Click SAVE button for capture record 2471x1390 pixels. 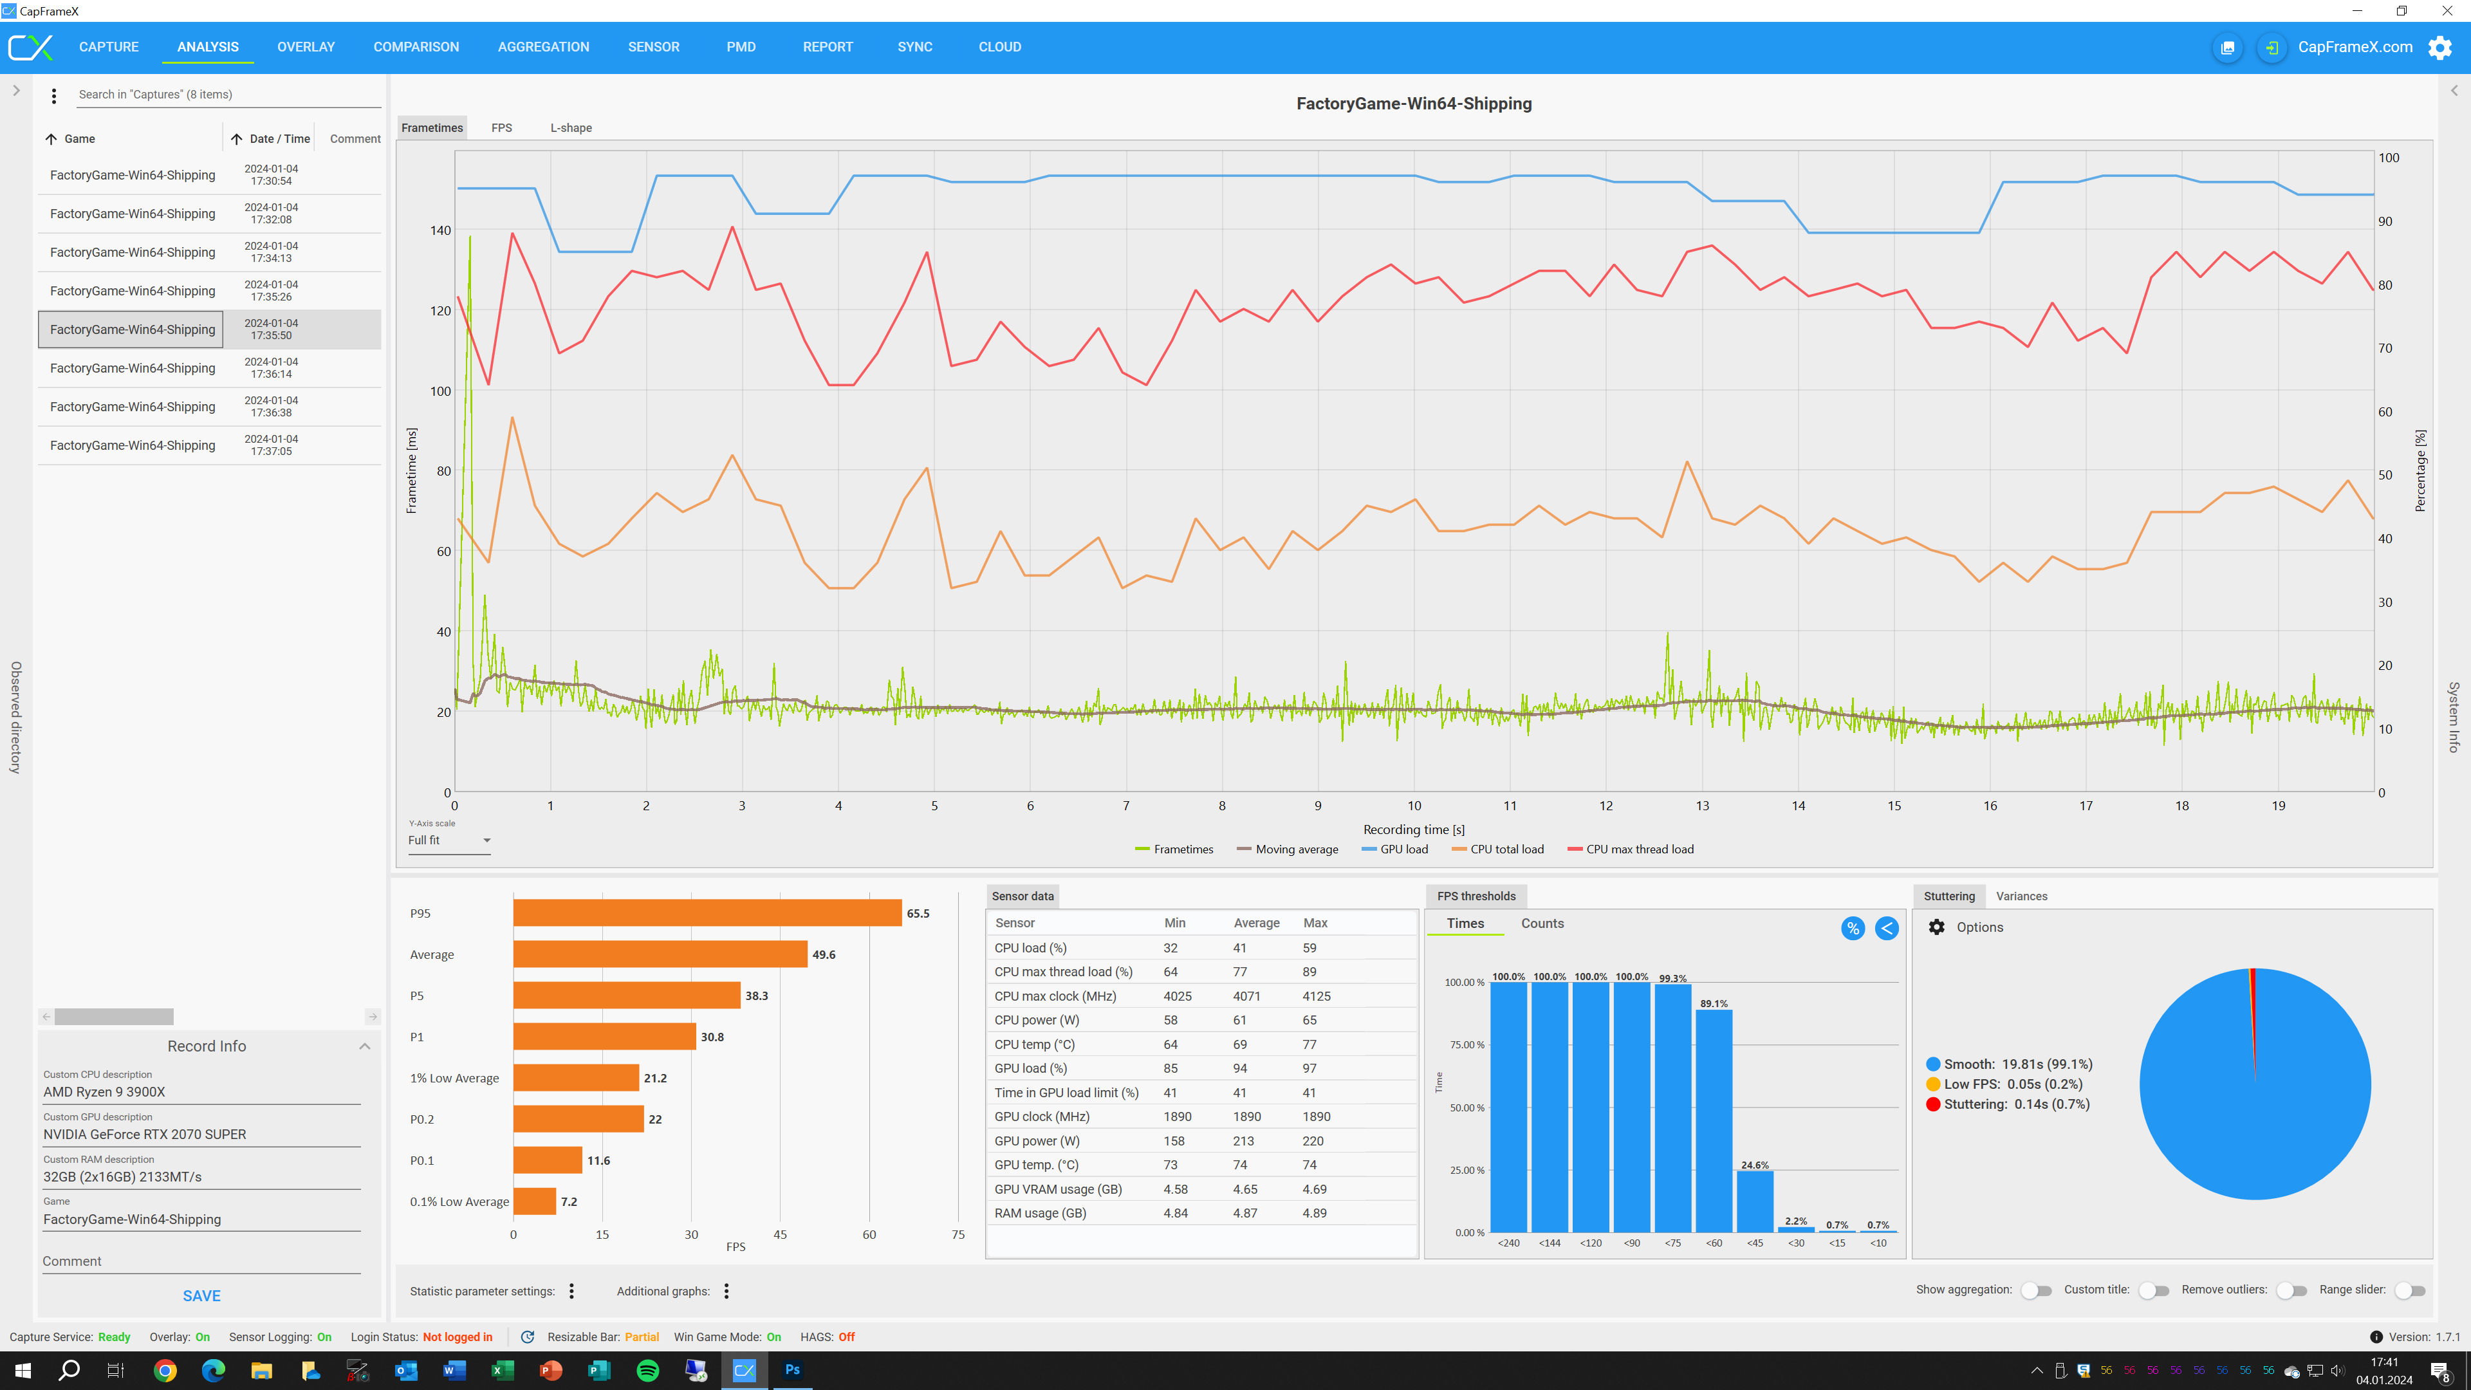pos(200,1295)
